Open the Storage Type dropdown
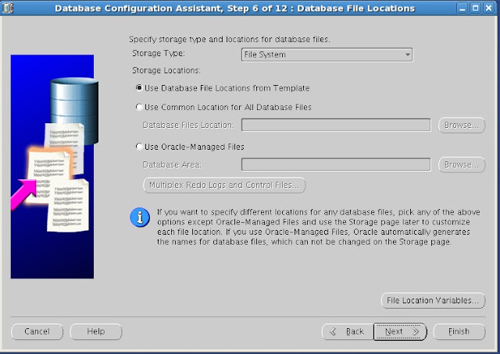 (x=327, y=55)
